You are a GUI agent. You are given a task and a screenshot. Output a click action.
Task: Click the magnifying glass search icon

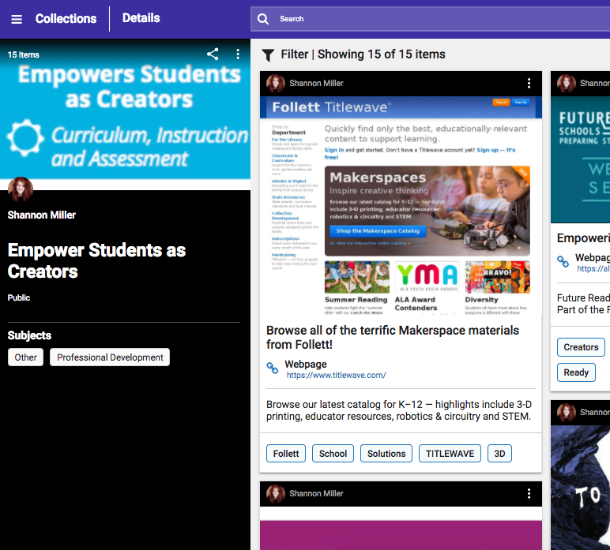point(263,19)
